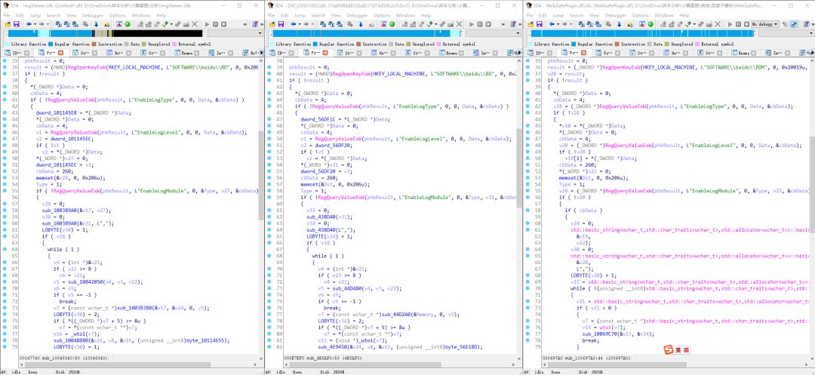Open the Options menu in WebSafePlugin window

[x=641, y=16]
